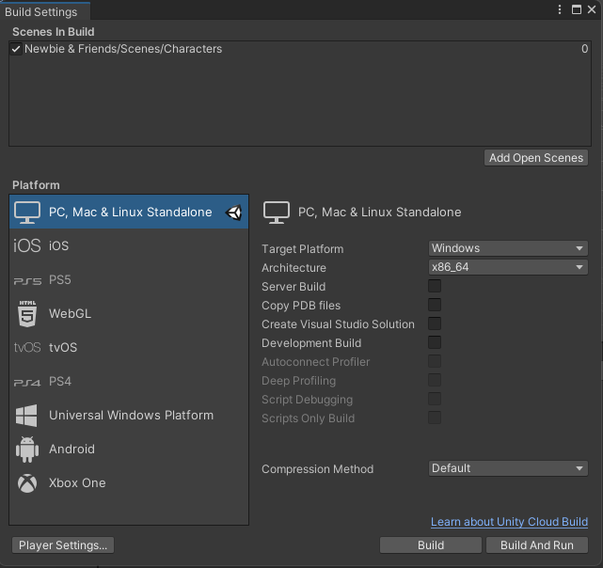Viewport: 603px width, 568px height.
Task: Select WebGL platform in the list
Action: tap(129, 314)
